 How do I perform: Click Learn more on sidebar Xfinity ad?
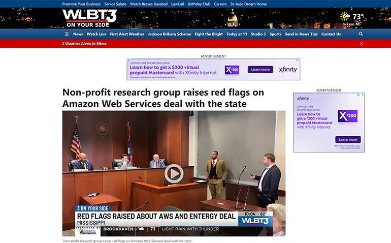click(348, 140)
